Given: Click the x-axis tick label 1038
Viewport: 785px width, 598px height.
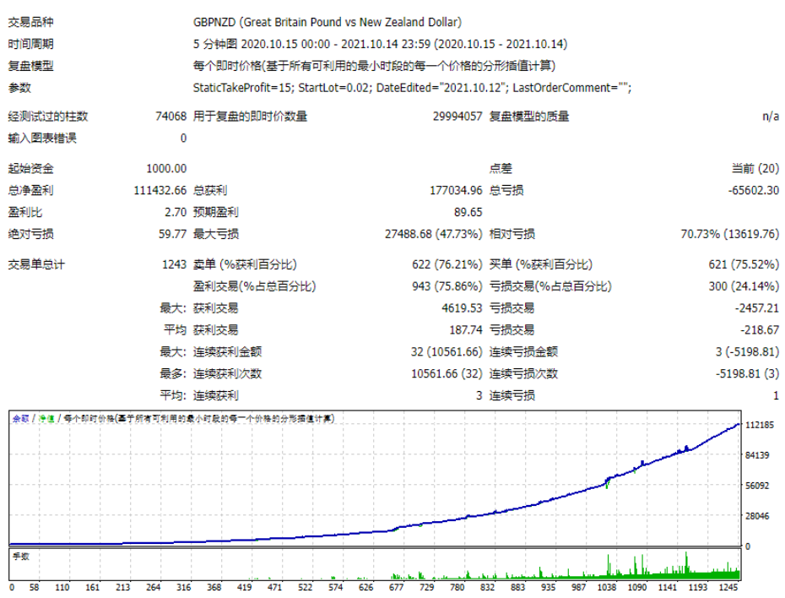Looking at the screenshot, I should 607,588.
